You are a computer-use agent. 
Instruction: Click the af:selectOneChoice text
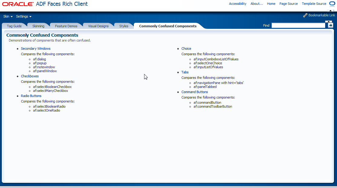pos(208,63)
